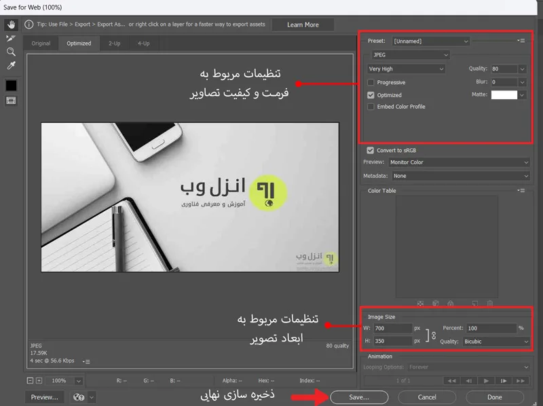Click the lock color icon

coord(450,303)
